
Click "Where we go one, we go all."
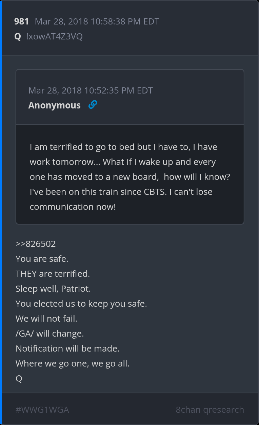73,363
